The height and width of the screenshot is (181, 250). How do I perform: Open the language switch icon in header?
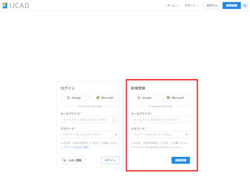coord(245,5)
